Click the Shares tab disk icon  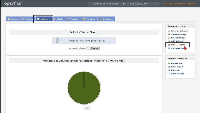coord(69,19)
